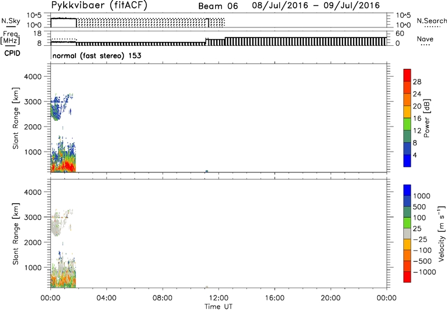Click the 'N.Search' legend label
Viewport: 447px width, 310px height.
coord(432,21)
